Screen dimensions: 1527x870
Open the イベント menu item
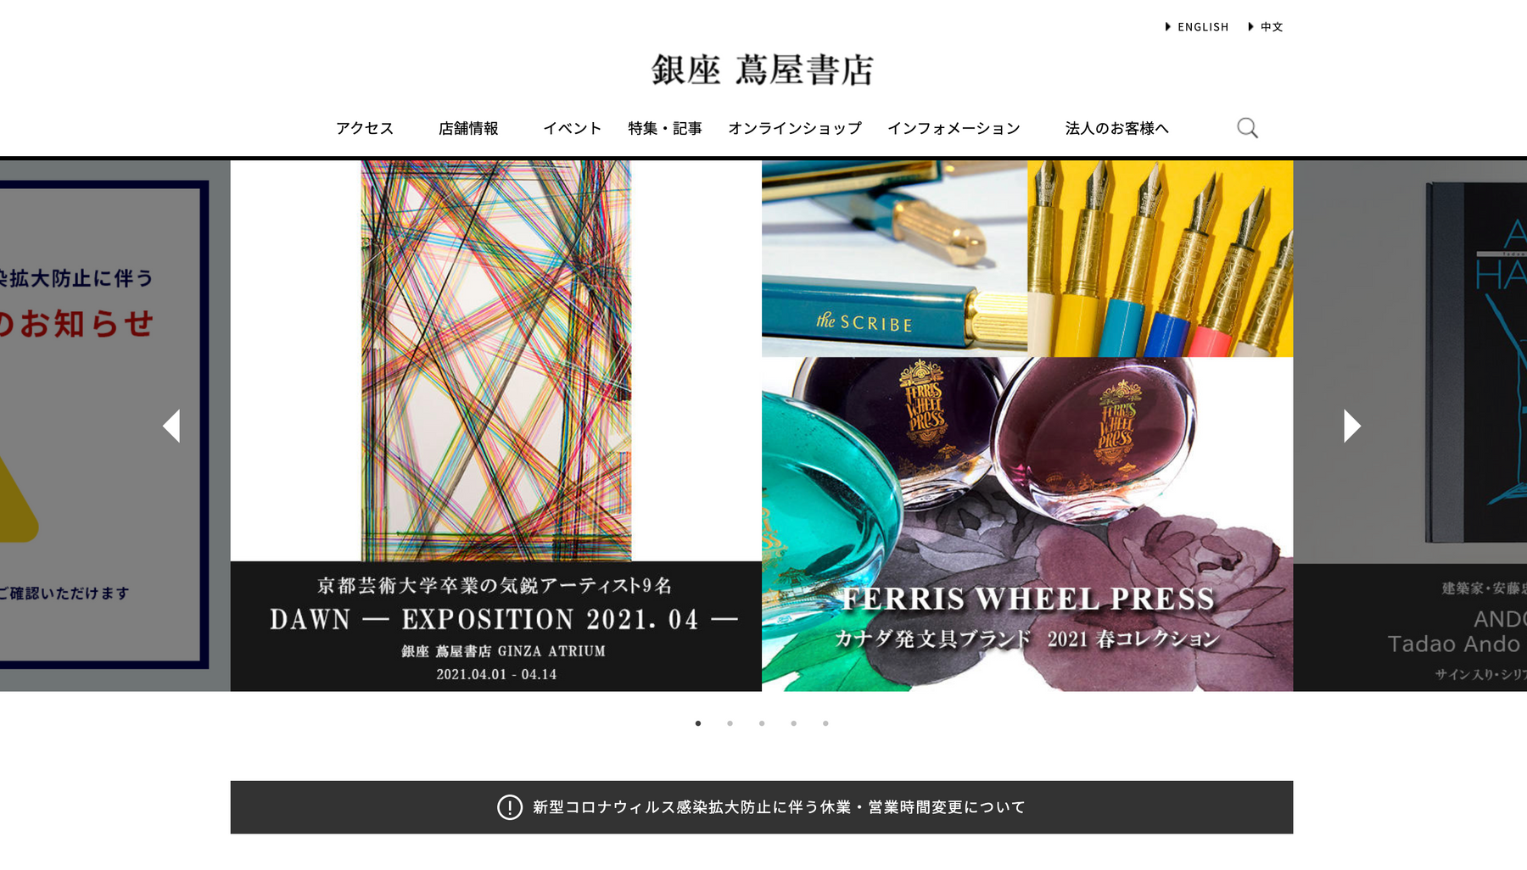pos(573,128)
